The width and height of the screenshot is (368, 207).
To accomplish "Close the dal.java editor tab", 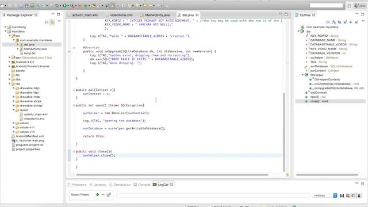I will coord(197,15).
